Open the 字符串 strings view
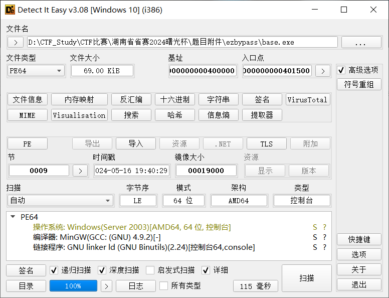 (x=219, y=99)
